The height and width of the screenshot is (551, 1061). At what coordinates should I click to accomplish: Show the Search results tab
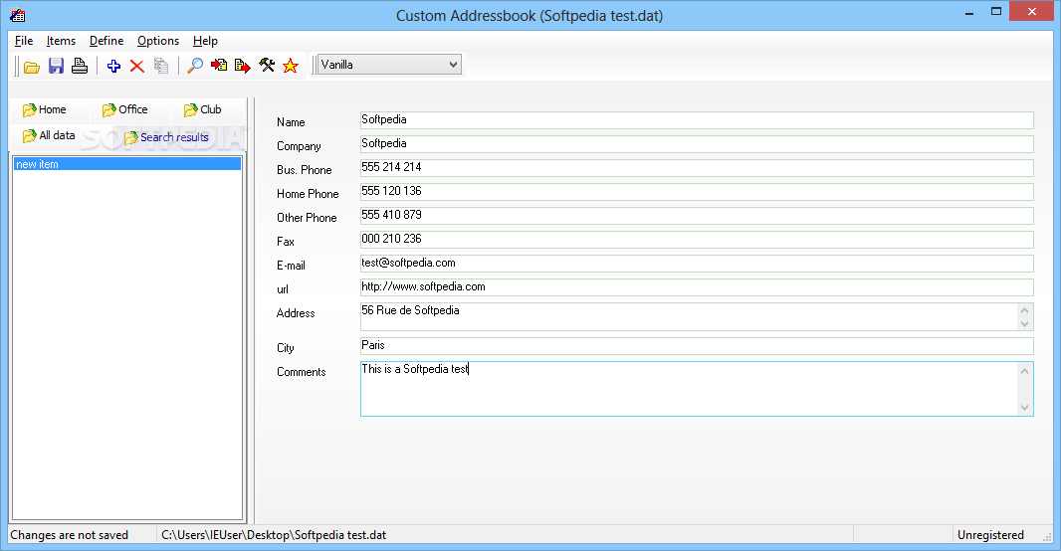pos(167,137)
